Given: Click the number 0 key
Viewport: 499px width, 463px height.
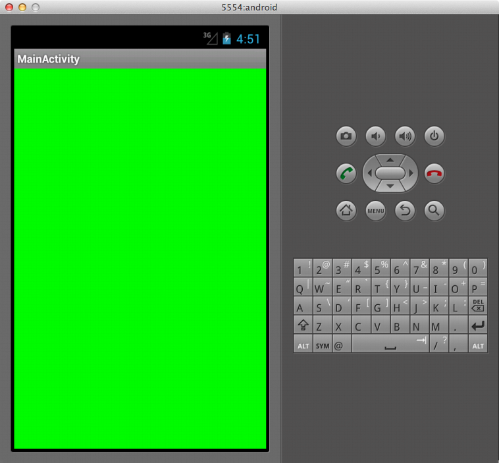Looking at the screenshot, I should point(478,267).
